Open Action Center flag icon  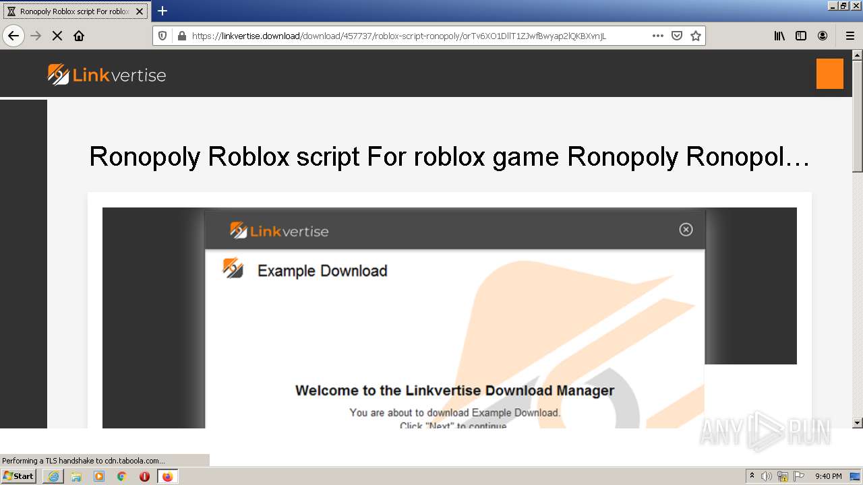tap(799, 476)
